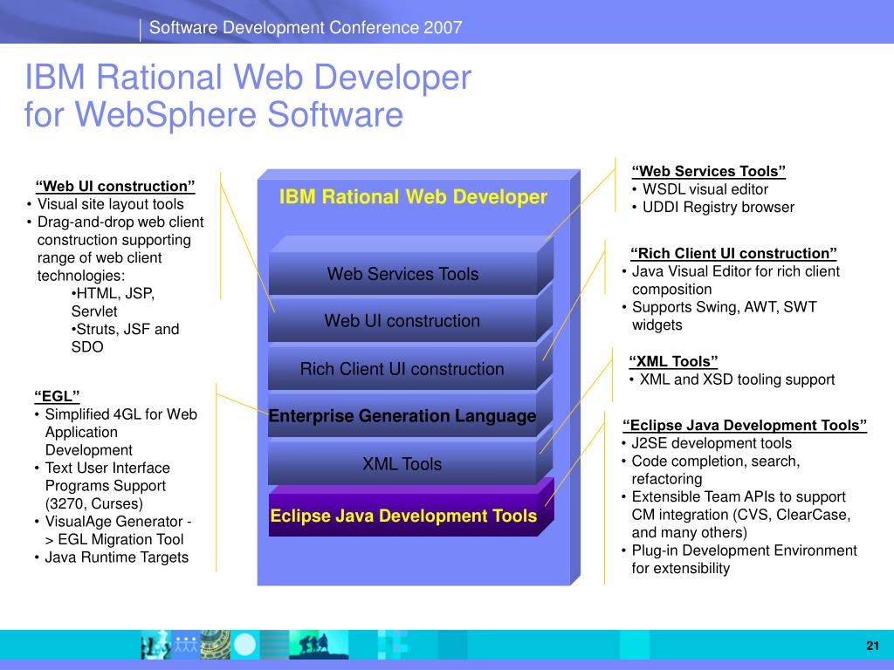
Task: Click the text '> EGL Migration Tool'
Action: [x=114, y=539]
